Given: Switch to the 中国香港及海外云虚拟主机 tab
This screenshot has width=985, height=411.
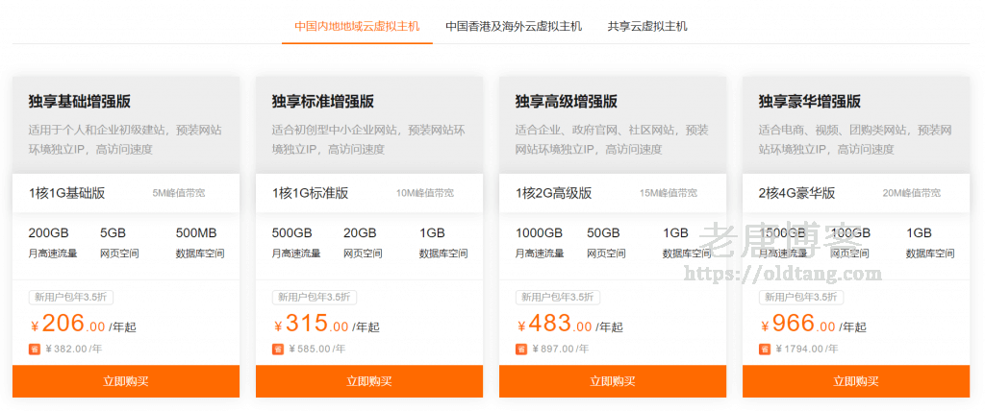Looking at the screenshot, I should [x=513, y=27].
